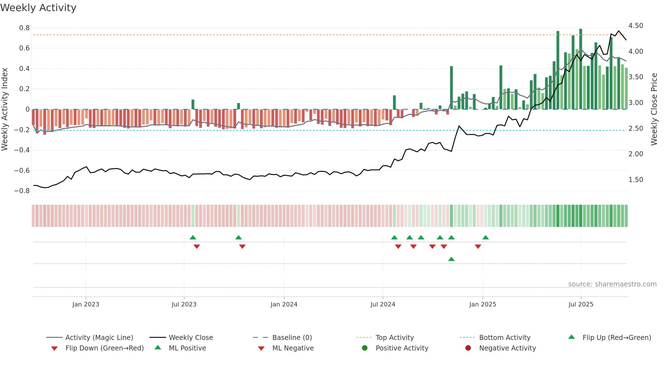
Task: Click the 1.50 price axis tick
Action: tap(636, 180)
